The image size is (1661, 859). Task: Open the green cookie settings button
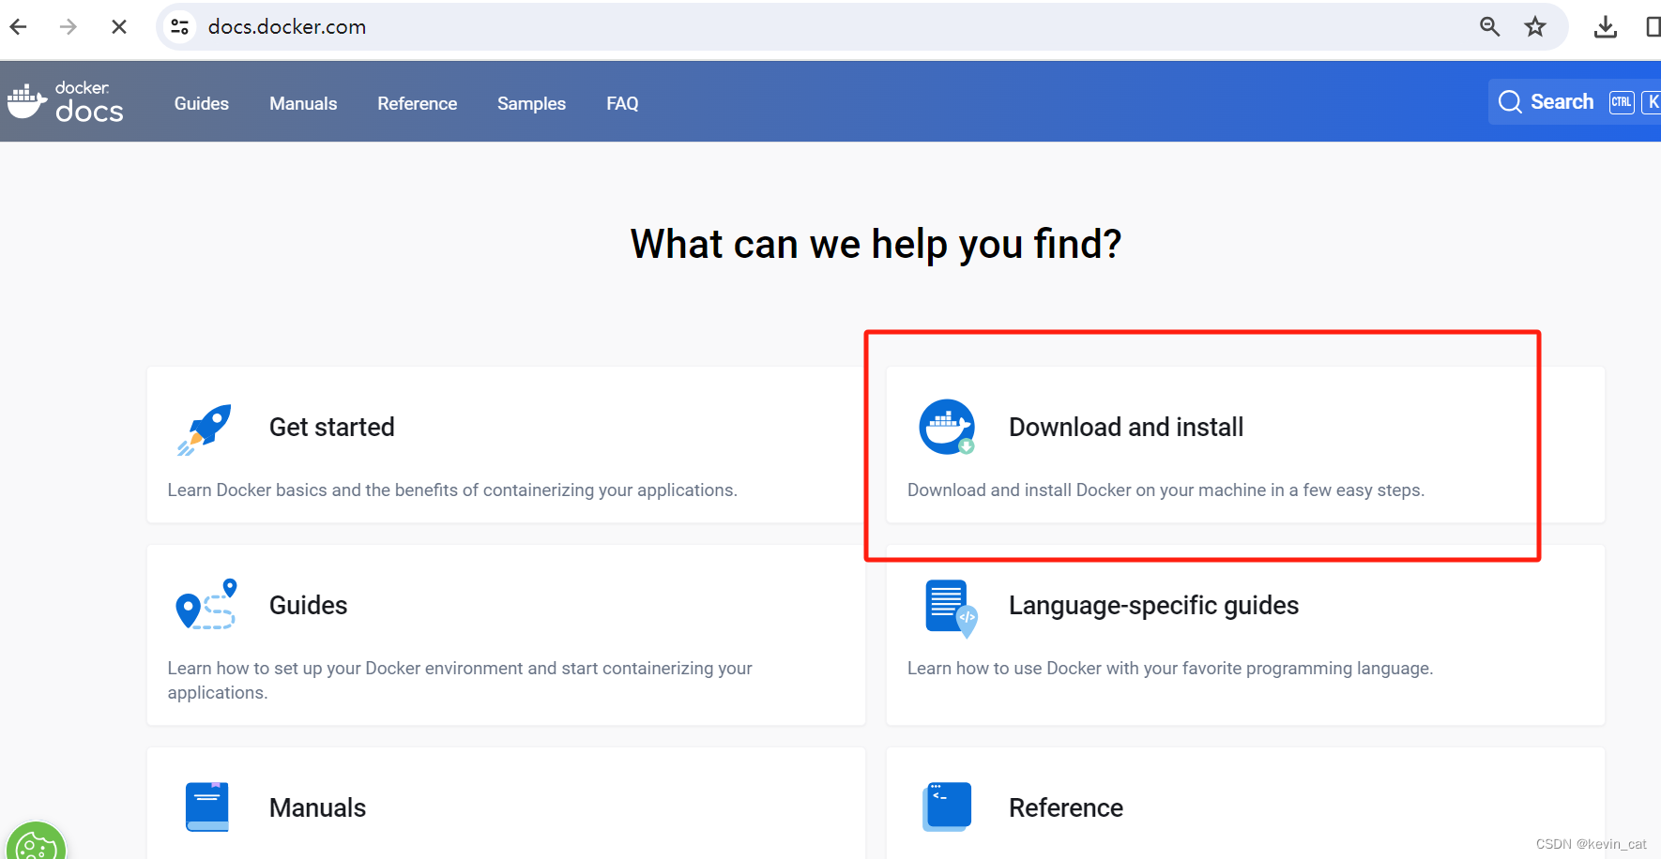click(36, 841)
